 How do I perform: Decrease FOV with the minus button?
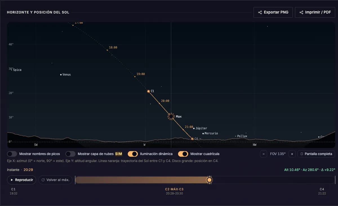tap(263, 154)
